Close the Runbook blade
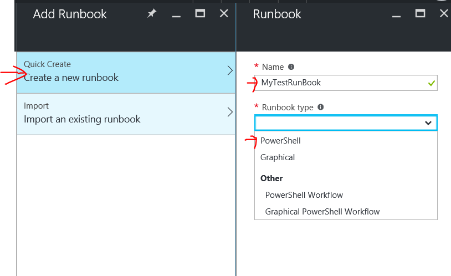The image size is (451, 276). (x=444, y=13)
